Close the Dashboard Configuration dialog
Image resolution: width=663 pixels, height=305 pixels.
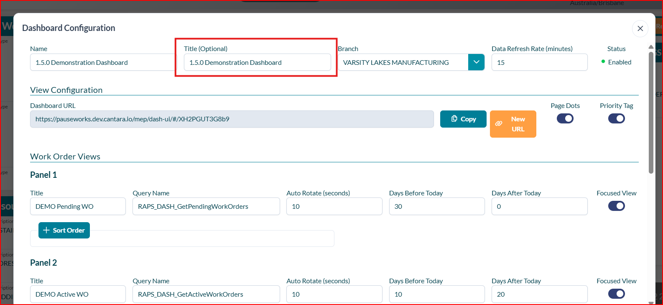pyautogui.click(x=640, y=28)
